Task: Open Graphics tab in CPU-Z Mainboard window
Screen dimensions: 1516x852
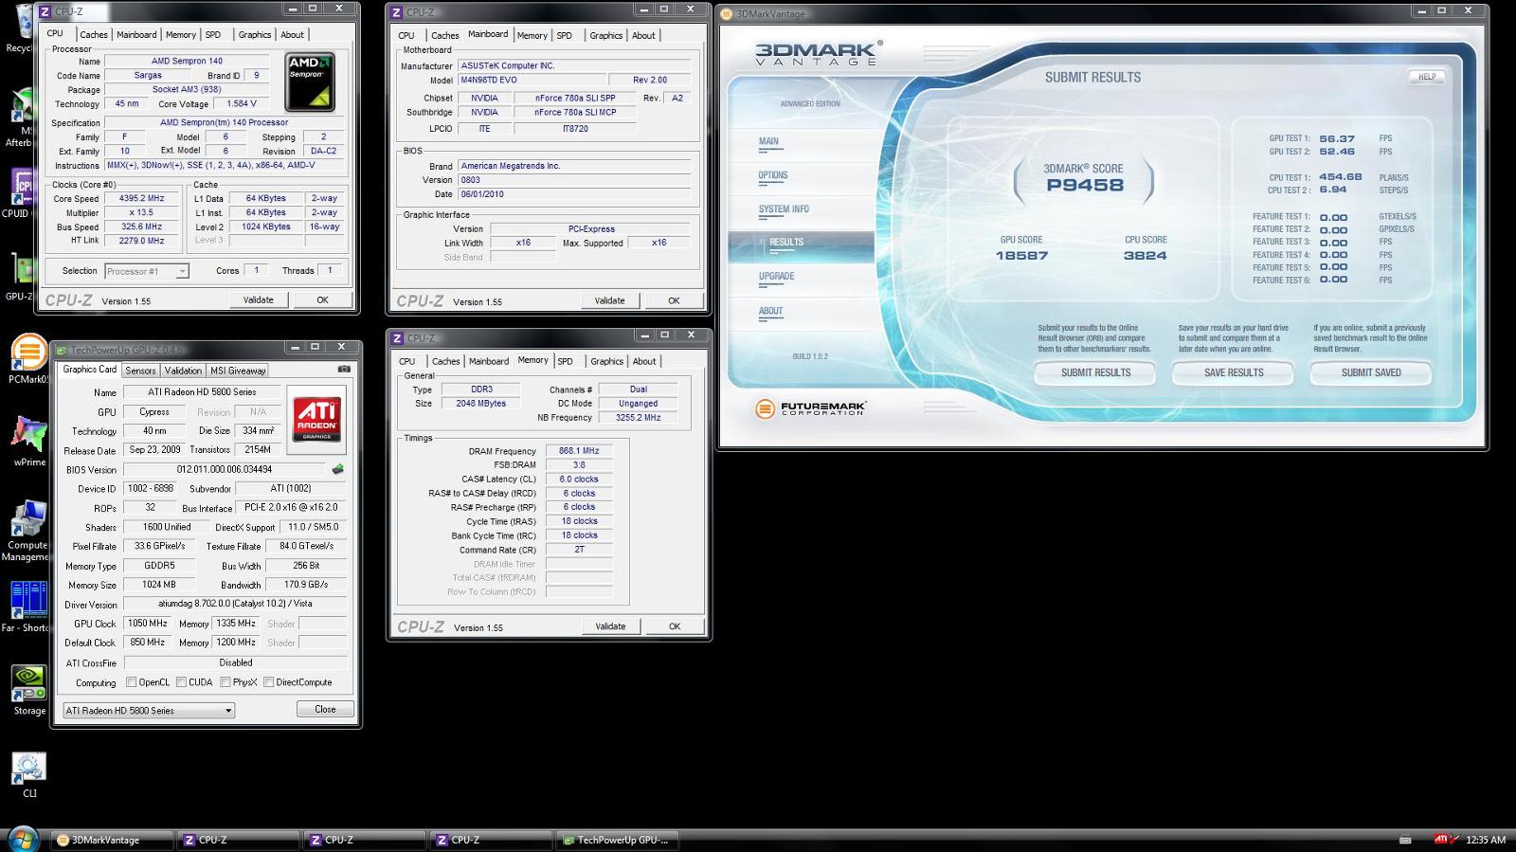Action: [606, 35]
